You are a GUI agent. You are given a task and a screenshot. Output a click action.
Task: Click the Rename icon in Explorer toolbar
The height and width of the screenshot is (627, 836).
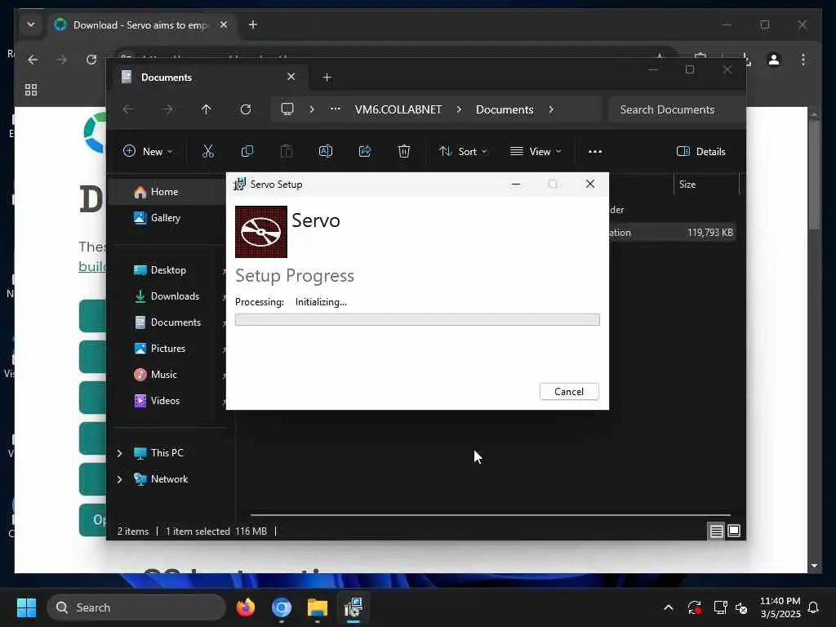point(325,151)
